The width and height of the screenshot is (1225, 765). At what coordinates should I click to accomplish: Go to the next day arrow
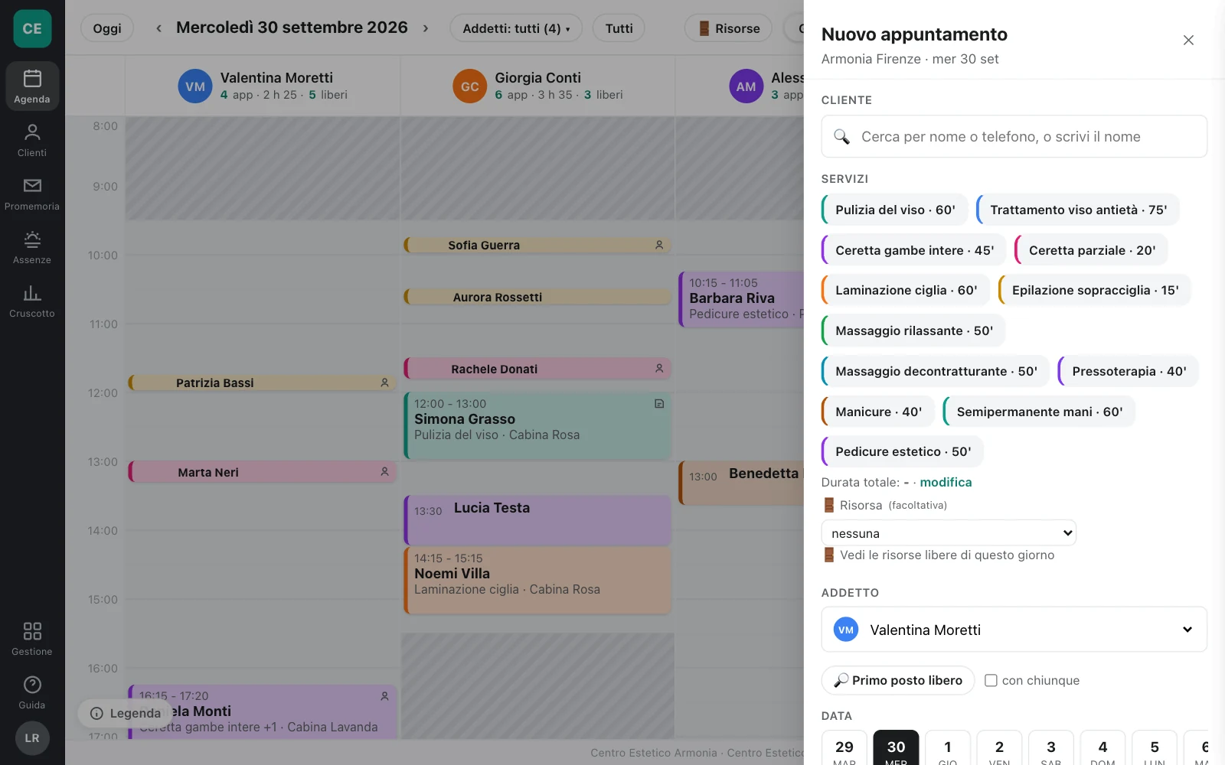(x=426, y=28)
